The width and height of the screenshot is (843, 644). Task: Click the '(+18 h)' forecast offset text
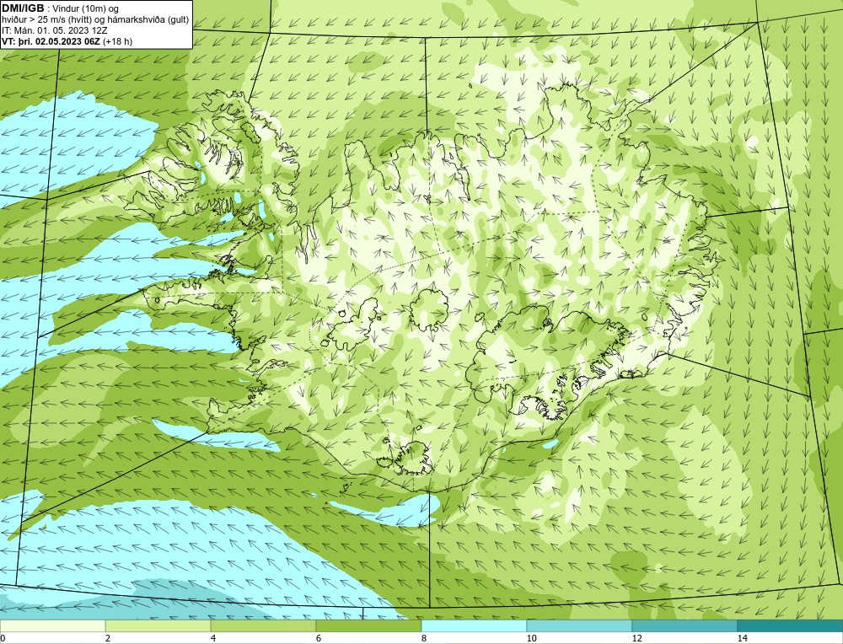click(x=118, y=41)
